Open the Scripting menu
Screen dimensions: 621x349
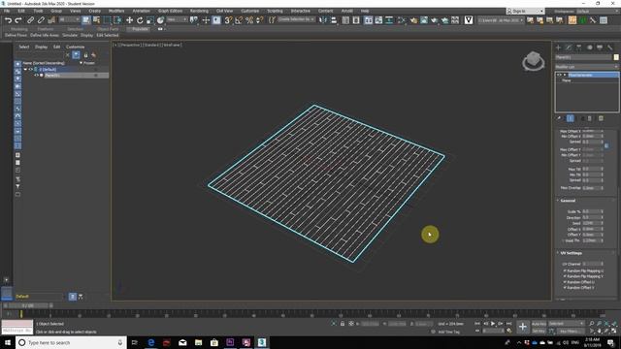[275, 11]
